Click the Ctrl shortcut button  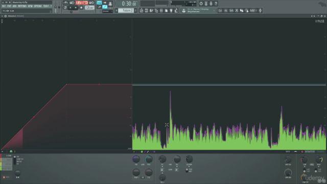tap(220, 10)
